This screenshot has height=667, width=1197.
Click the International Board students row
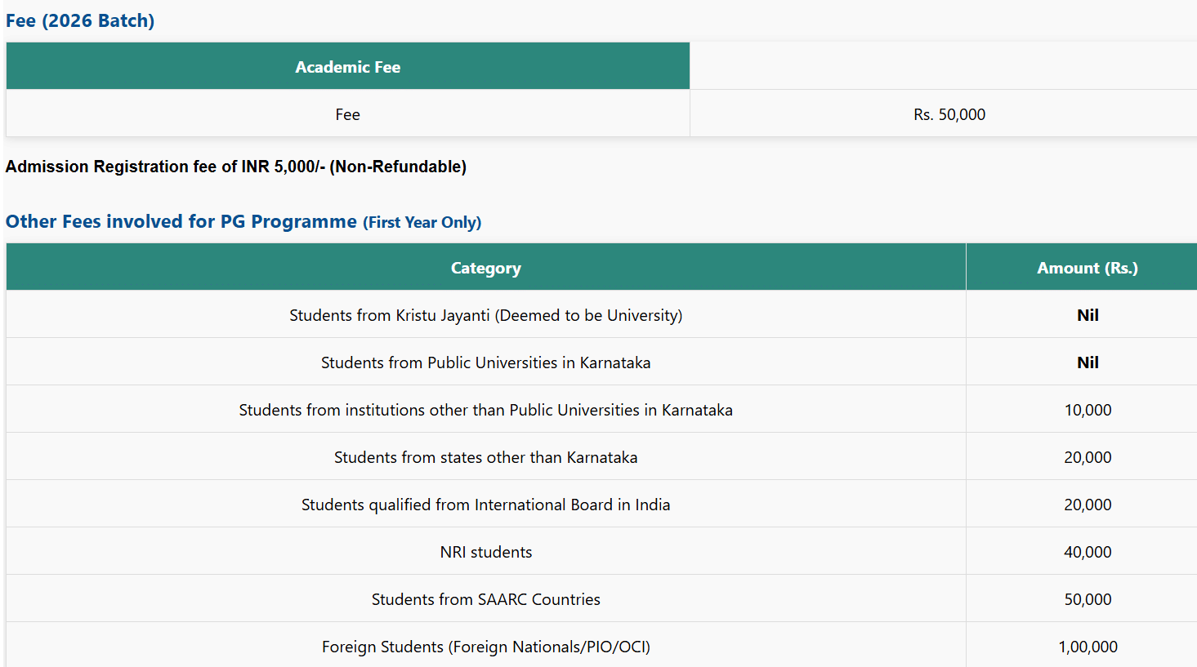coord(485,505)
